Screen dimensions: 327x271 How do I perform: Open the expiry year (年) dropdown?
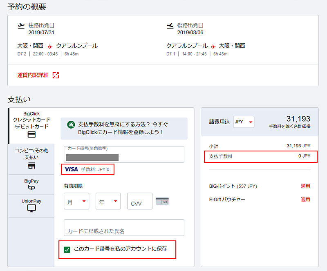108,201
